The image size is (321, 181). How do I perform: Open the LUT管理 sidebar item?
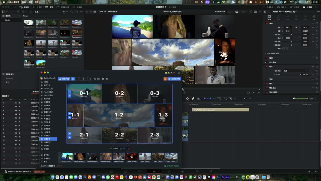point(47,132)
